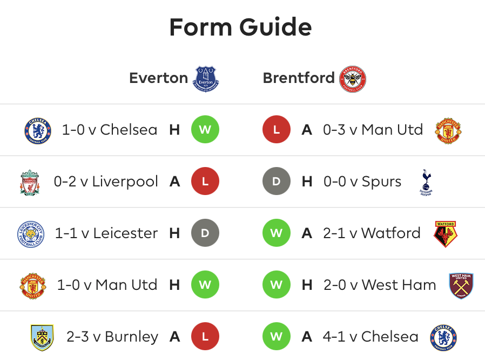Select grey D badge for Brentford v Spurs
The height and width of the screenshot is (361, 485).
coord(277,181)
